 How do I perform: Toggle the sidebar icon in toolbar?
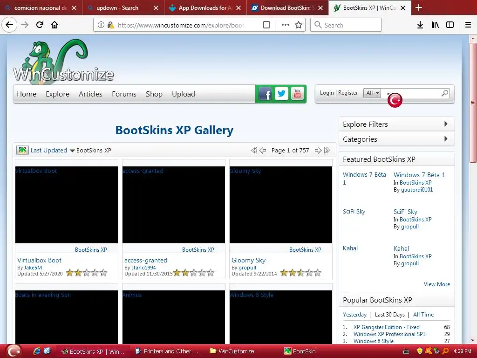pos(450,25)
